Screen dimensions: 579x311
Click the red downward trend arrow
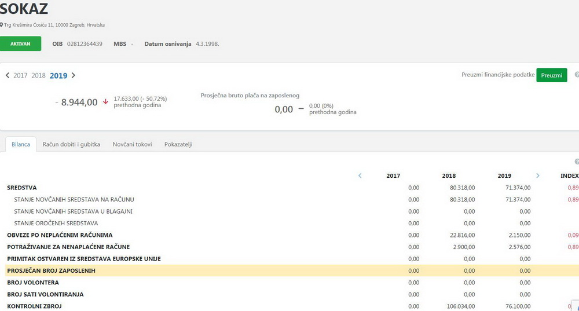pos(105,102)
